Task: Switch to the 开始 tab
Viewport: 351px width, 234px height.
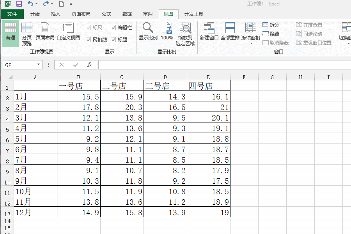Action: click(35, 14)
